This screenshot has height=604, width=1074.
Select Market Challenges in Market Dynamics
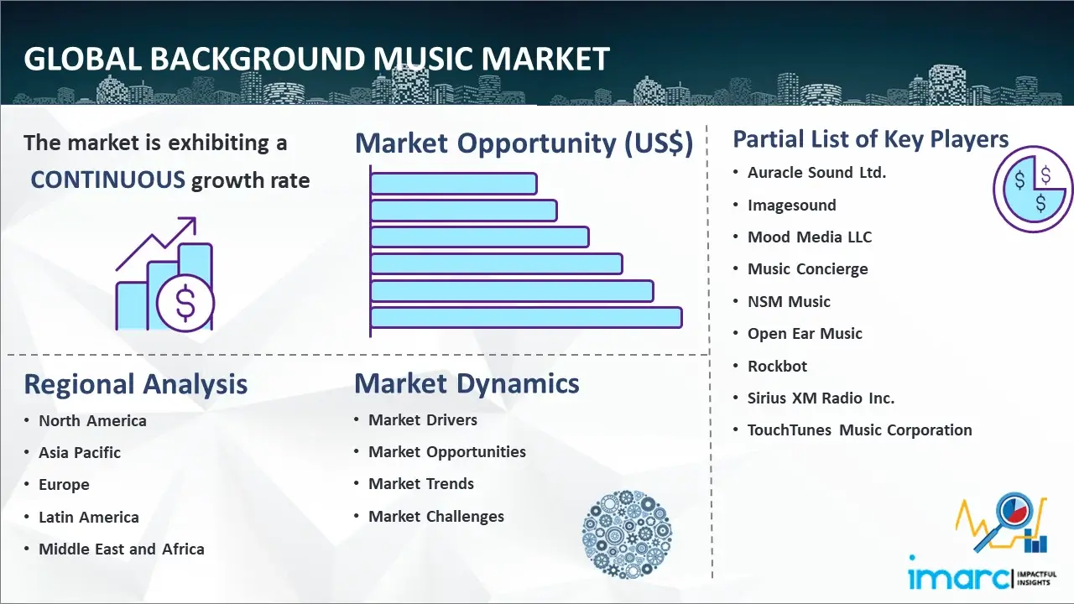click(436, 517)
